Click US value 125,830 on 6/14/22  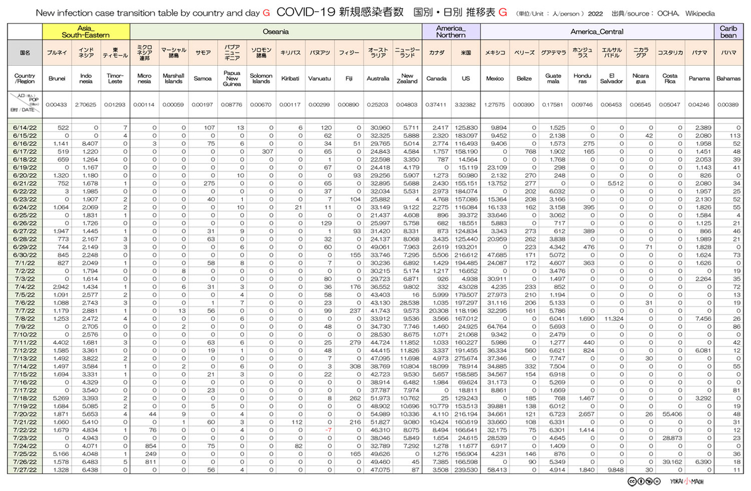467,127
